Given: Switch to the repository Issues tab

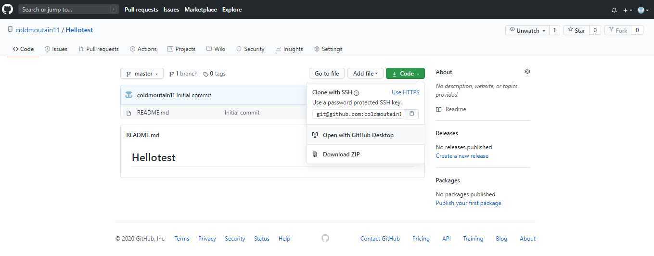Looking at the screenshot, I should tap(56, 49).
